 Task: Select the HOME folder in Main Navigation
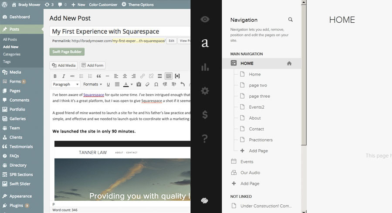pyautogui.click(x=261, y=63)
